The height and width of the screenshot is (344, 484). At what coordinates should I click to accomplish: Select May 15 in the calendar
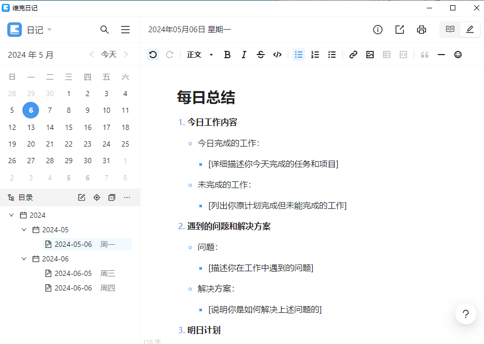coord(68,127)
